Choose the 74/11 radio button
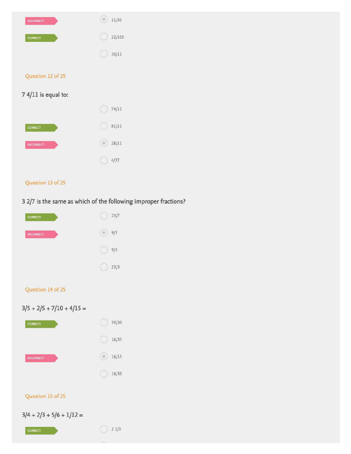Screen dimensions: 351x454 (x=104, y=109)
